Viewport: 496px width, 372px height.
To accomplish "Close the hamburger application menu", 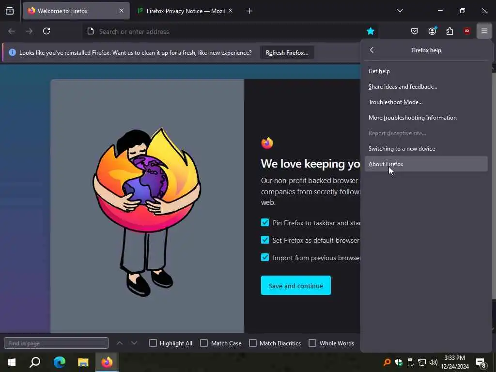I will point(484,31).
